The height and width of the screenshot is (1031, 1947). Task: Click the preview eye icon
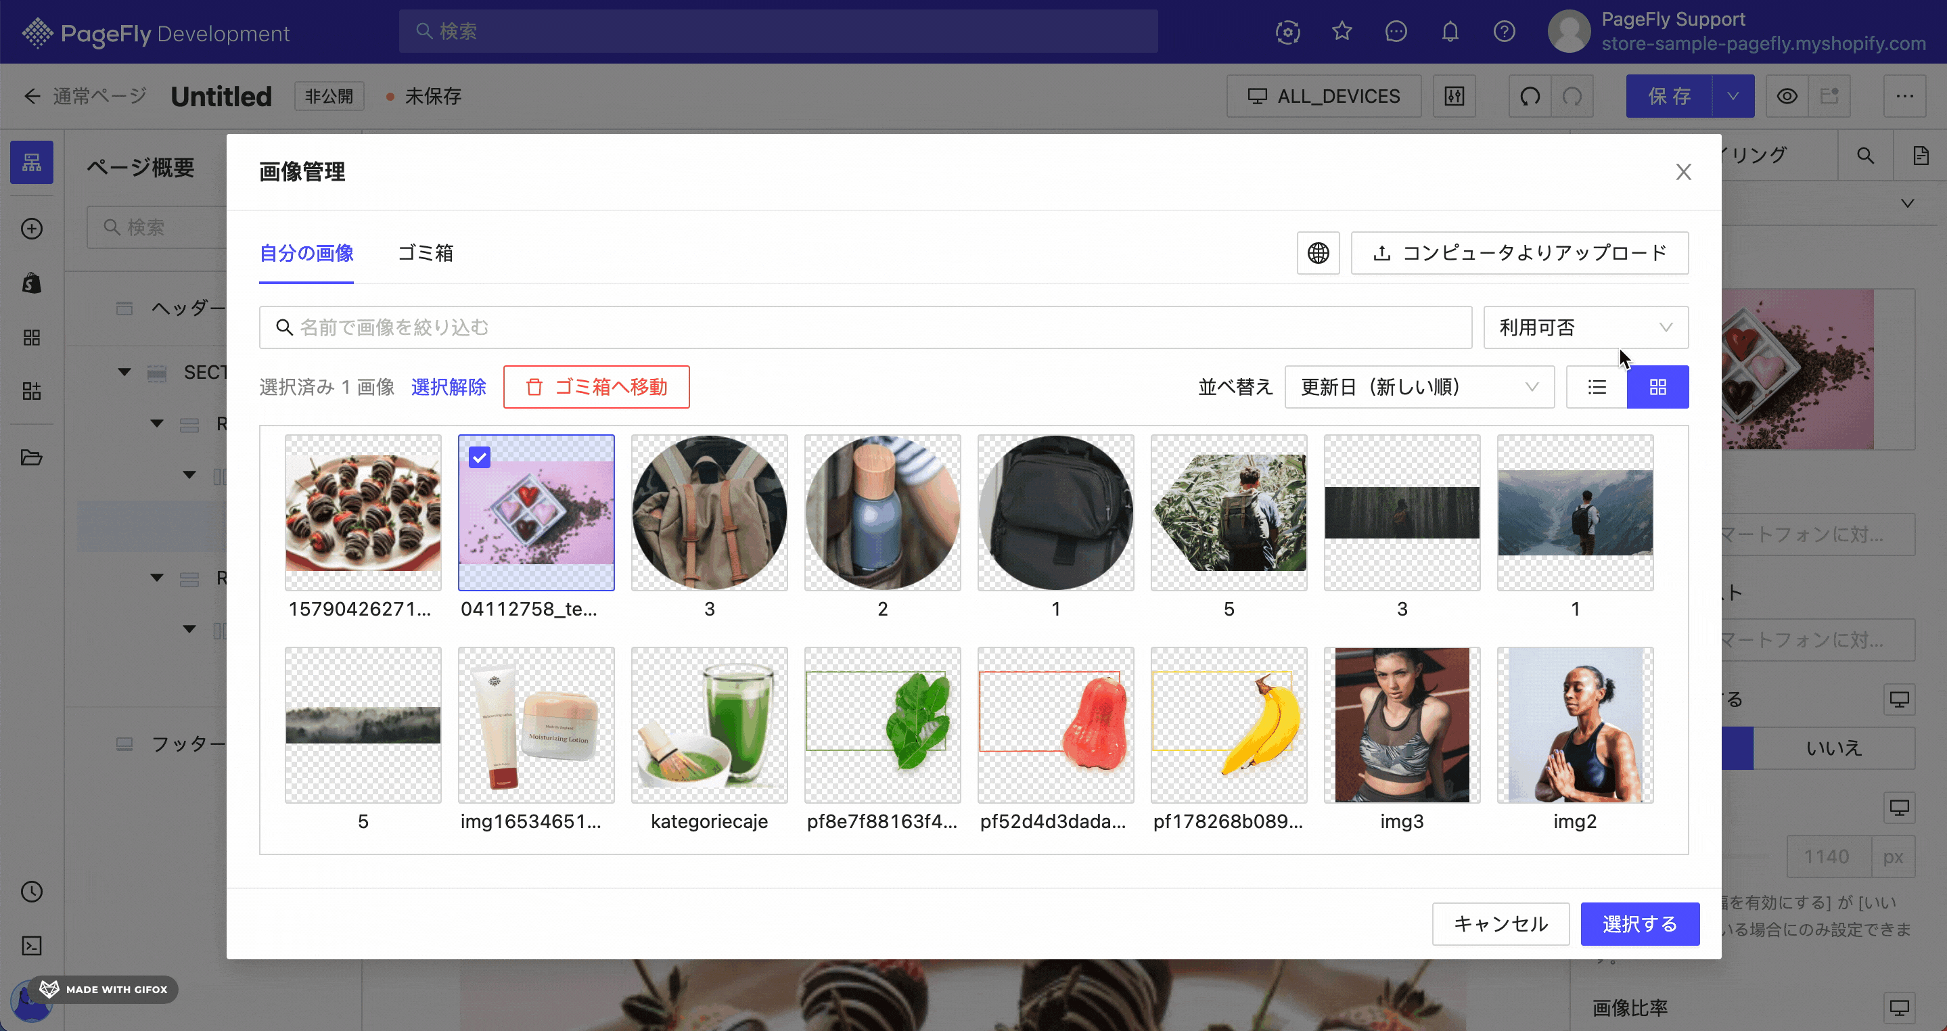point(1787,96)
